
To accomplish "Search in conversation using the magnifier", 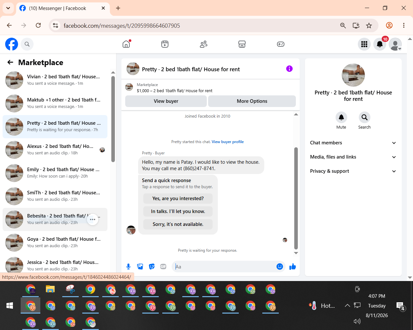I will click(x=364, y=117).
